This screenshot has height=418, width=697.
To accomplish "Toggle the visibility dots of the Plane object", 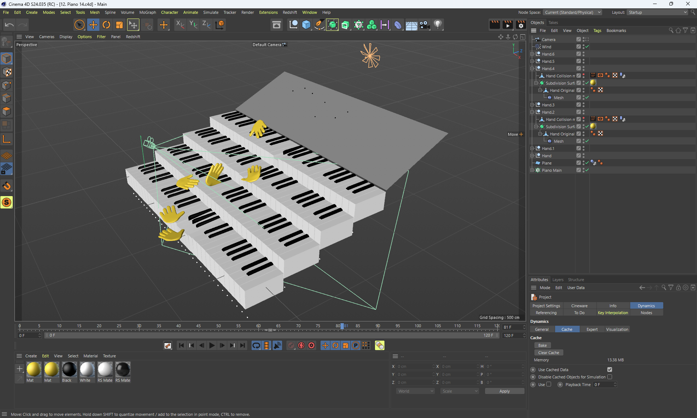I will click(583, 163).
